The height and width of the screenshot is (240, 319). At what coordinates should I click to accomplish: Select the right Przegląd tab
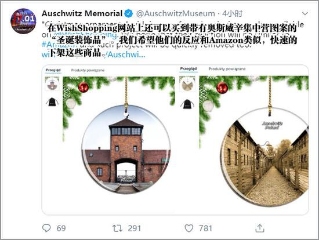click(x=188, y=69)
